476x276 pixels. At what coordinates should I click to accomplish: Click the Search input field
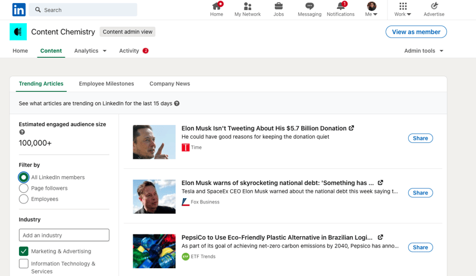pos(83,10)
